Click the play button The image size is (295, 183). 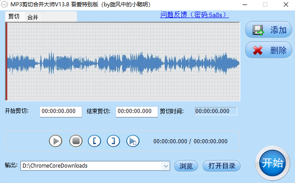(56, 141)
